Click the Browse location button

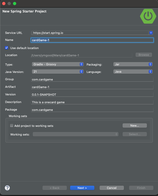tap(144, 55)
